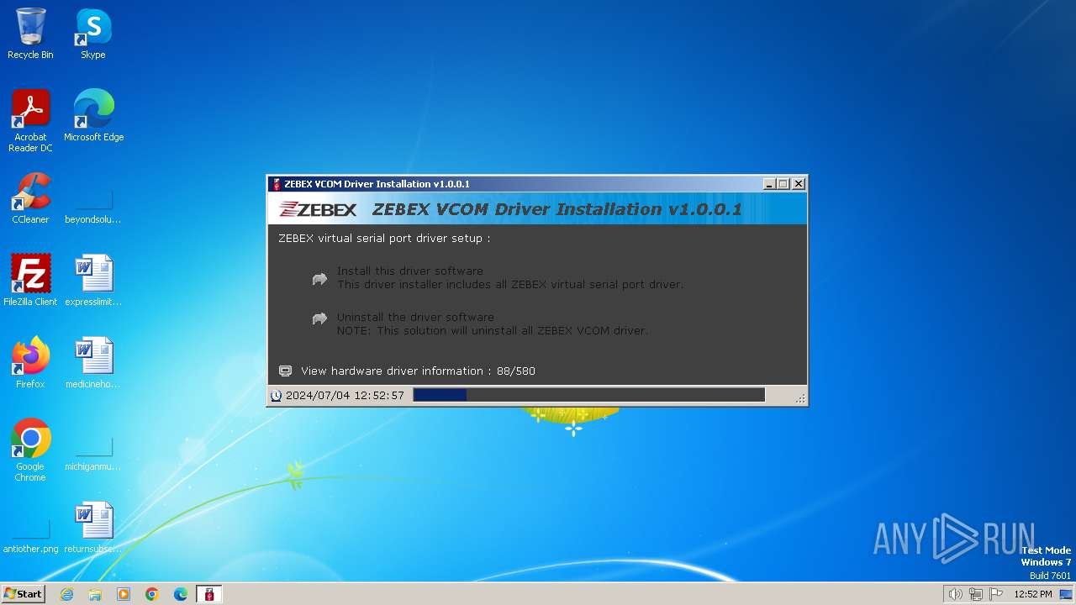Image resolution: width=1076 pixels, height=605 pixels.
Task: Select the returnsubser... Word document
Action: [x=93, y=528]
